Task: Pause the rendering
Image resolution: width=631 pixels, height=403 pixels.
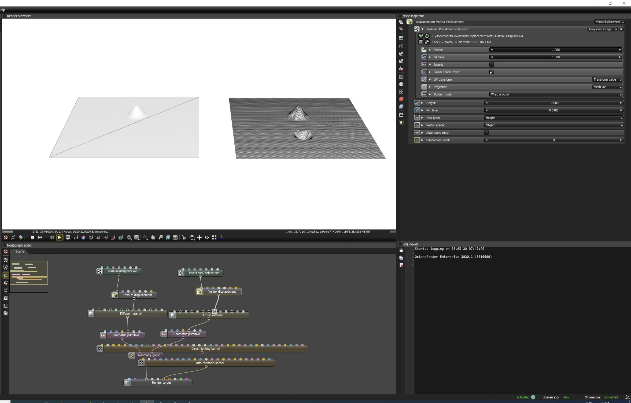Action: pyautogui.click(x=52, y=238)
